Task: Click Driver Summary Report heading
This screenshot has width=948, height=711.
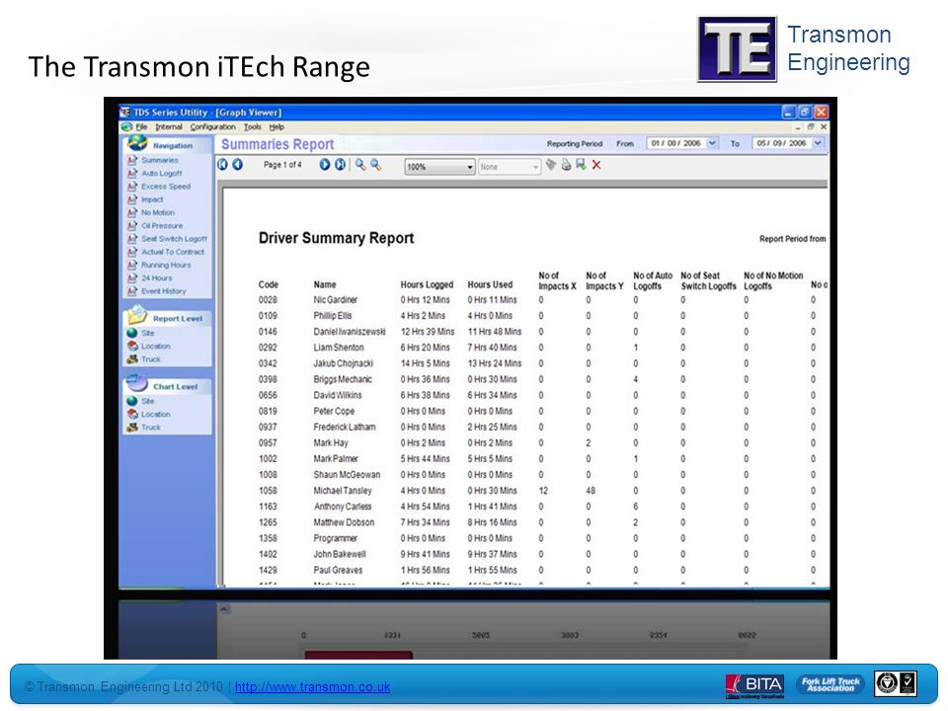Action: [x=336, y=238]
